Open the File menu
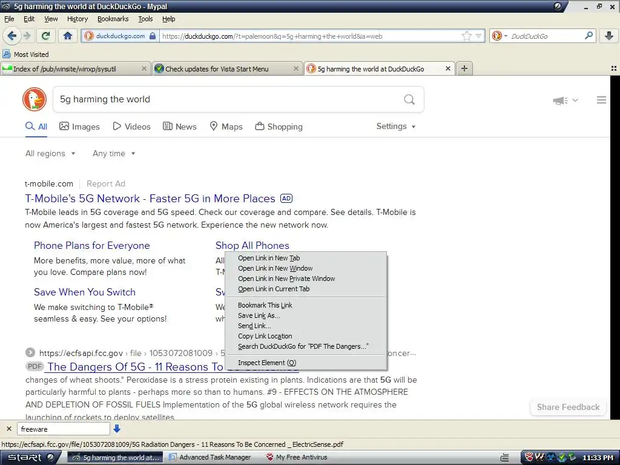Image resolution: width=620 pixels, height=465 pixels. pyautogui.click(x=9, y=19)
